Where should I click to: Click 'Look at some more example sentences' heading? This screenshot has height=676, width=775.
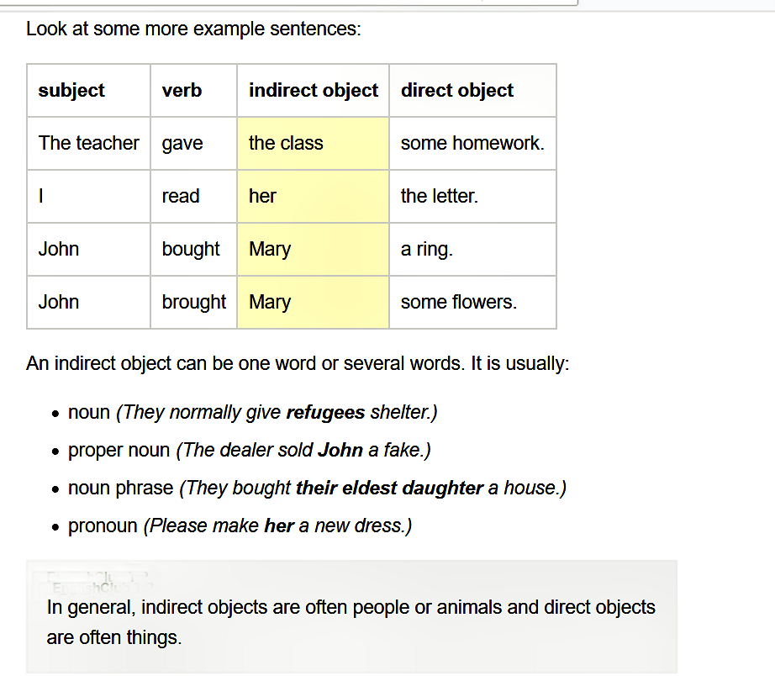click(x=193, y=29)
